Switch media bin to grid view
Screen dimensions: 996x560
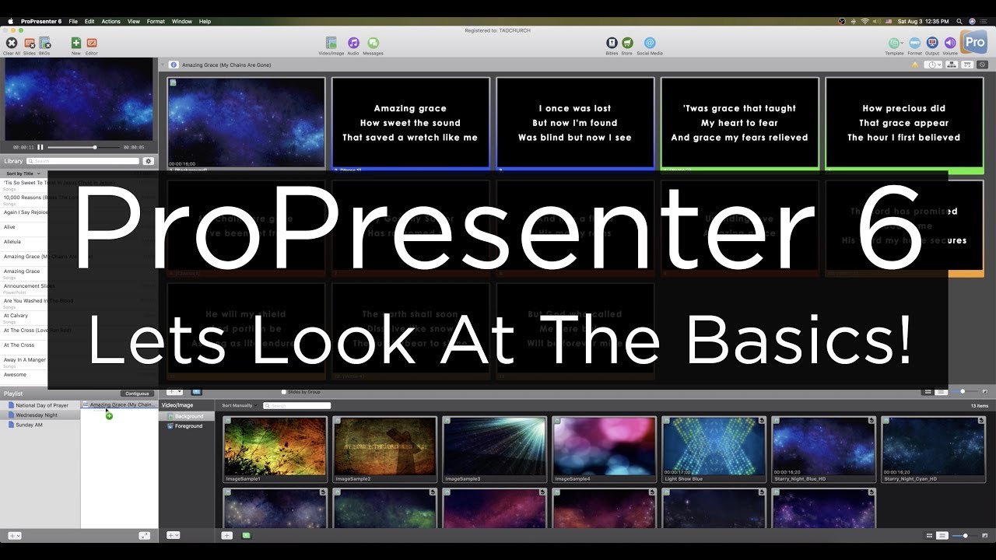pos(928,535)
